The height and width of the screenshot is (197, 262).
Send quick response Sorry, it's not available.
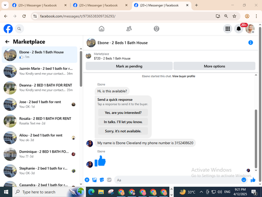(123, 131)
